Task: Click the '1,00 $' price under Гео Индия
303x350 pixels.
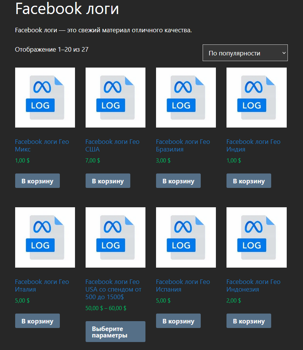Action: pyautogui.click(x=234, y=161)
